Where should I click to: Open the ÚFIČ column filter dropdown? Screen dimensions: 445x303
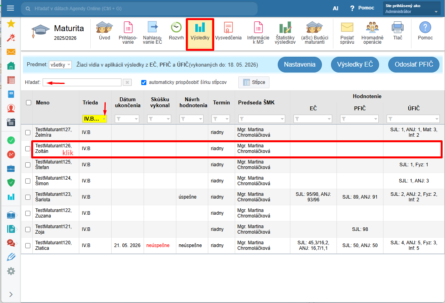(413, 119)
